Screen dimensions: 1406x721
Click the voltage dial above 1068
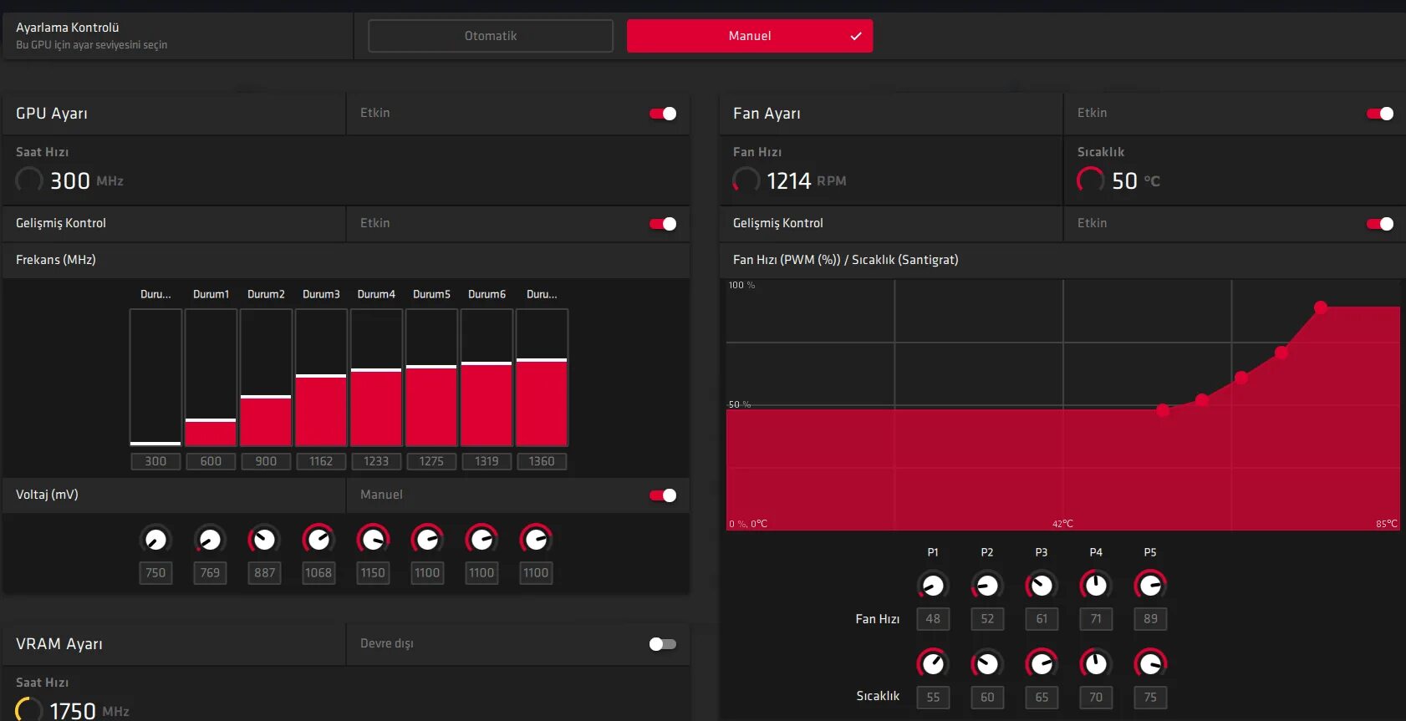click(x=318, y=540)
